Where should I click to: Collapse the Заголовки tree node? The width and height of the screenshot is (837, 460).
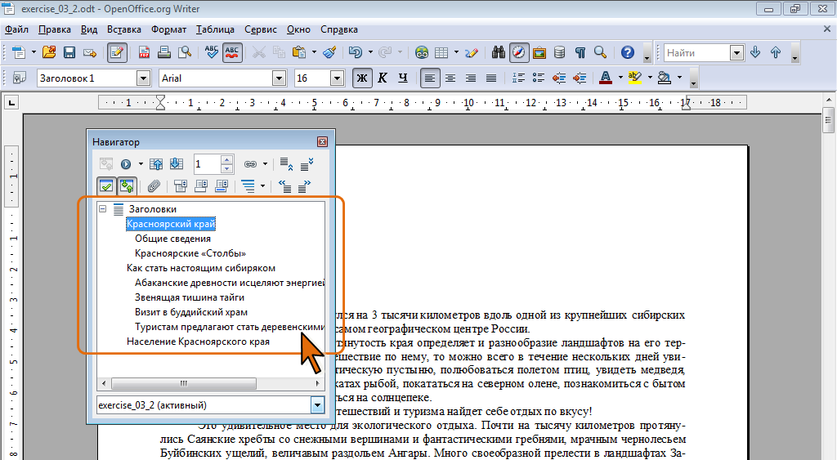103,209
